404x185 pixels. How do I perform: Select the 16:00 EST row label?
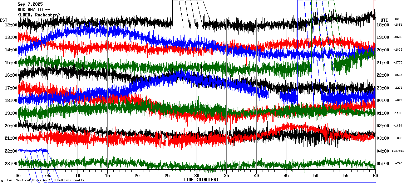[11, 75]
